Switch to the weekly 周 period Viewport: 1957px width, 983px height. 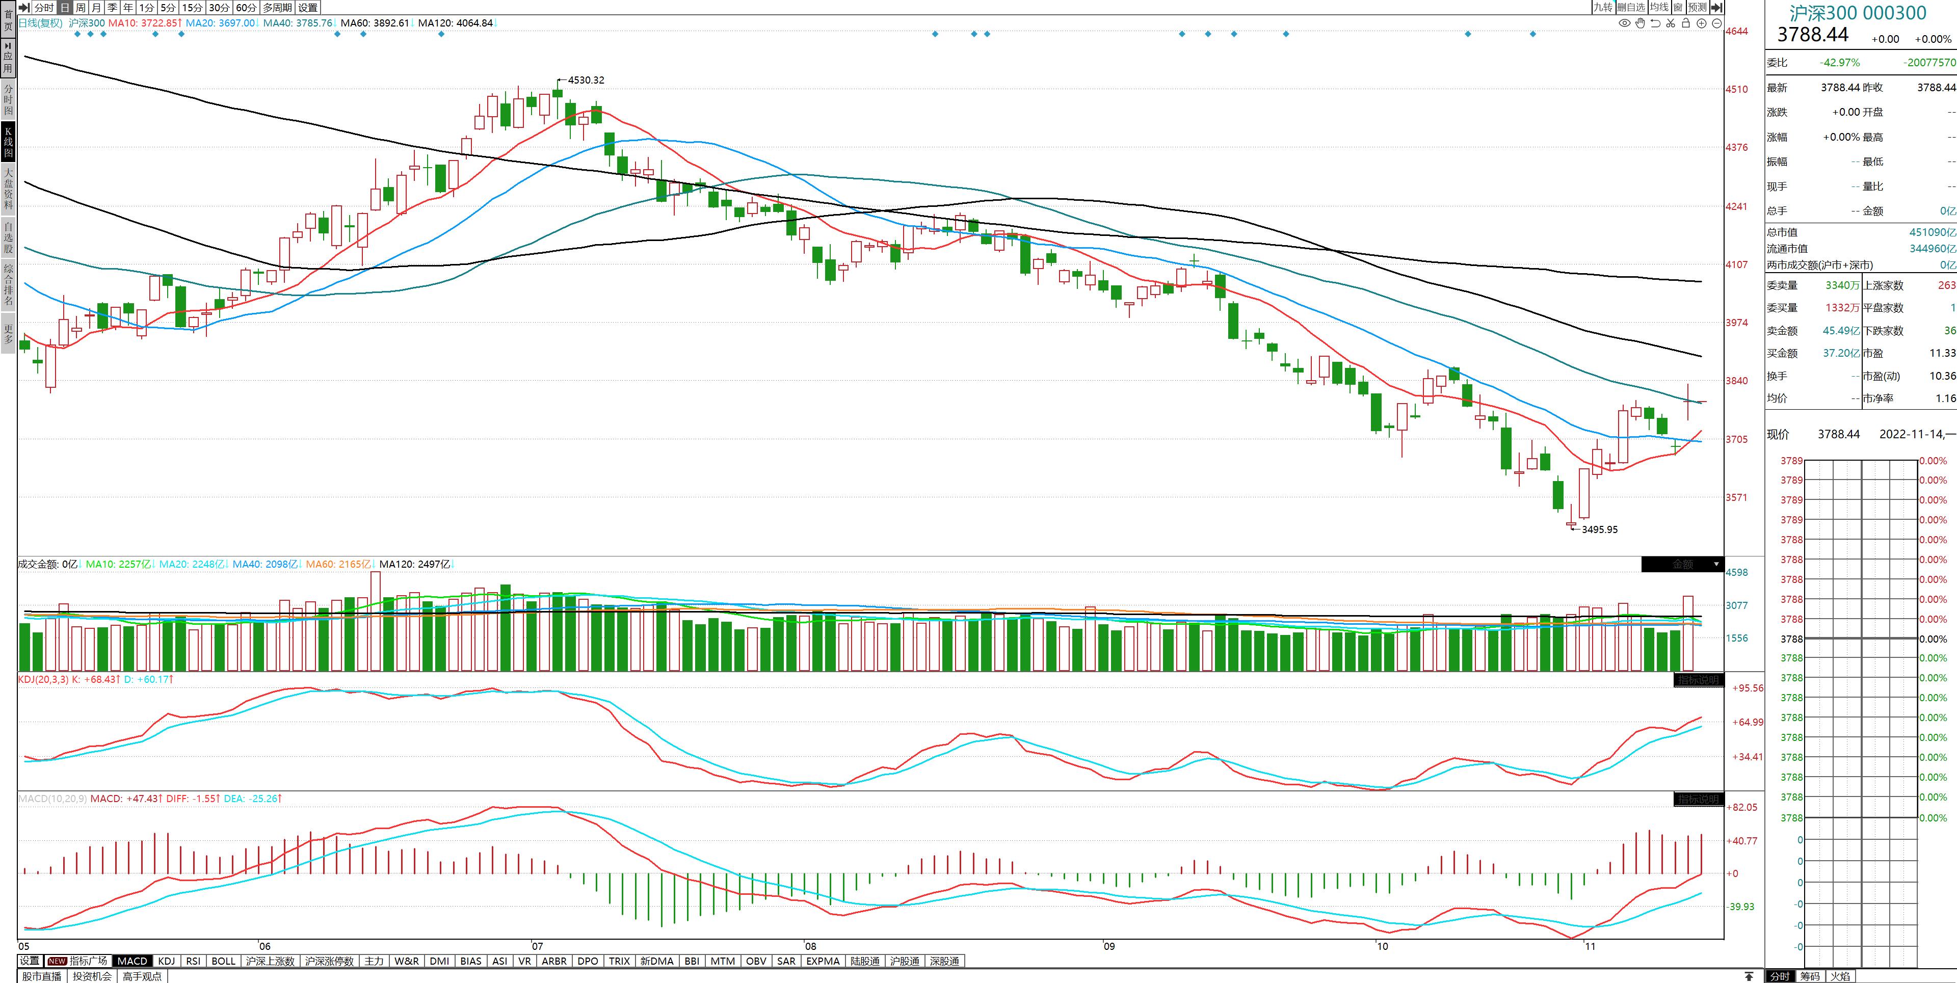(x=81, y=8)
